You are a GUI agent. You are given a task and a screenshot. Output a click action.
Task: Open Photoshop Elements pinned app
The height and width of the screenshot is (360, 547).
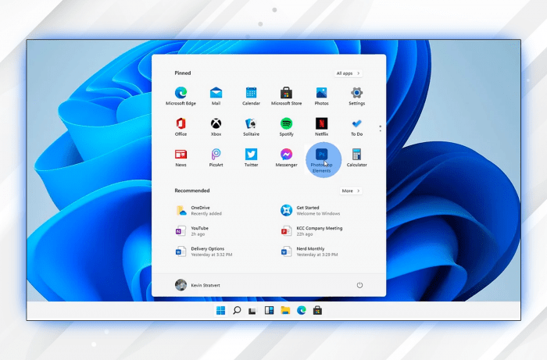(321, 155)
